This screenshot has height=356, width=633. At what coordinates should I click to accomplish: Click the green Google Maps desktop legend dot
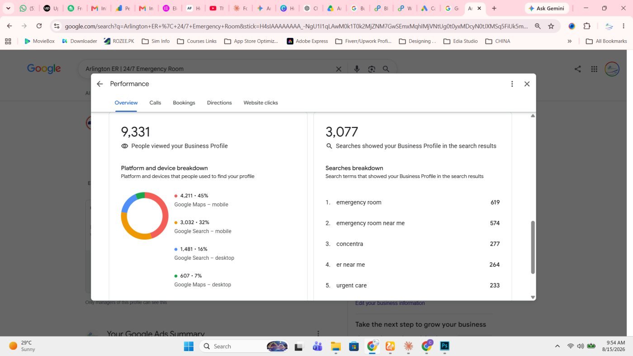coord(176,276)
